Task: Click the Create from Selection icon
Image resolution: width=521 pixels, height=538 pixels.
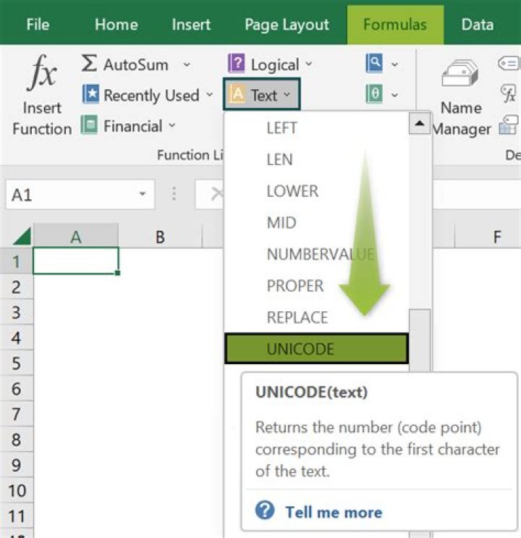Action: point(508,125)
